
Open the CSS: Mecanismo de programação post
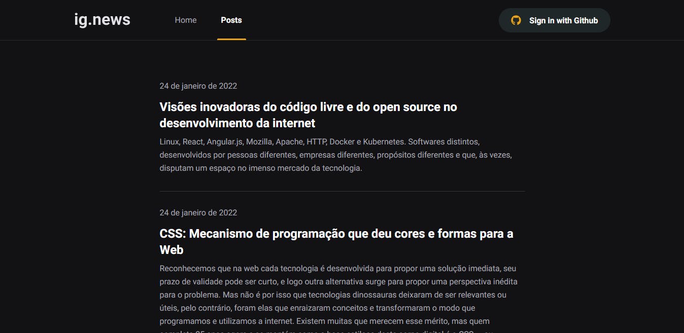pos(336,242)
